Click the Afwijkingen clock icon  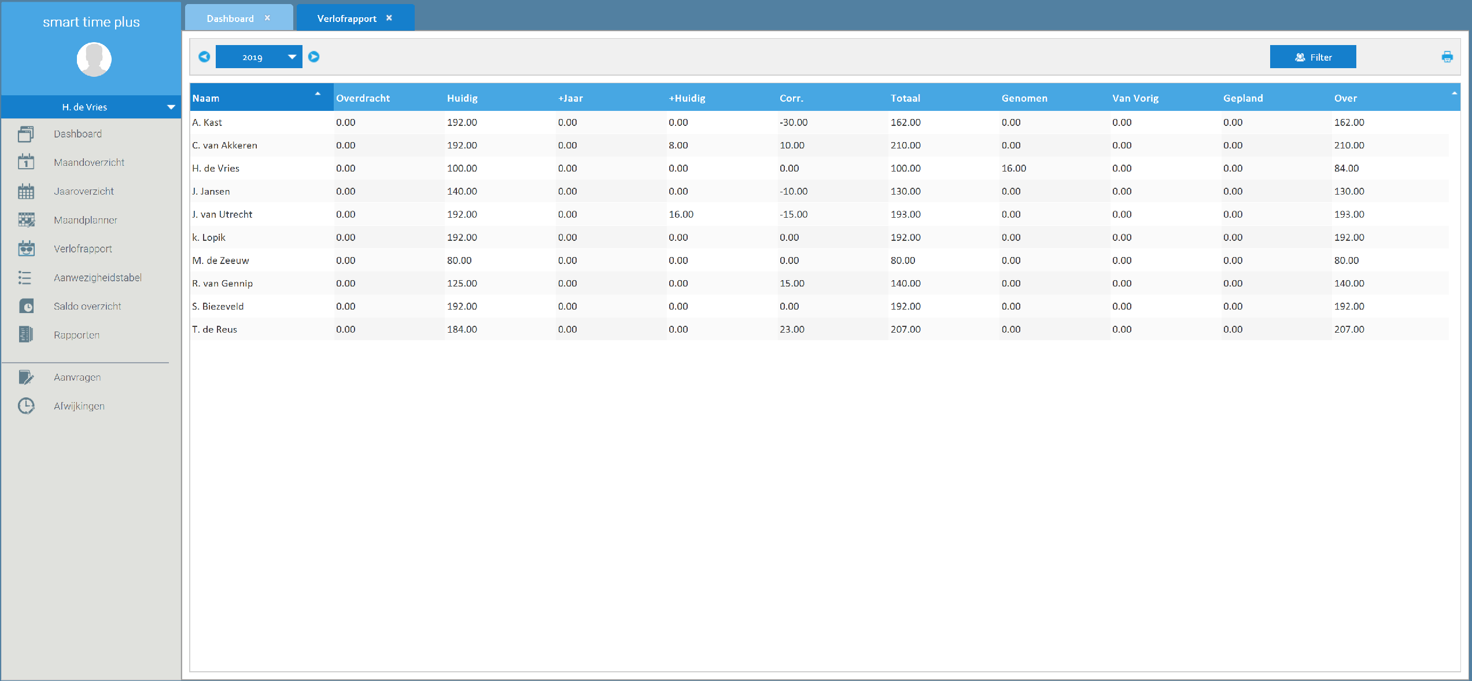point(26,406)
